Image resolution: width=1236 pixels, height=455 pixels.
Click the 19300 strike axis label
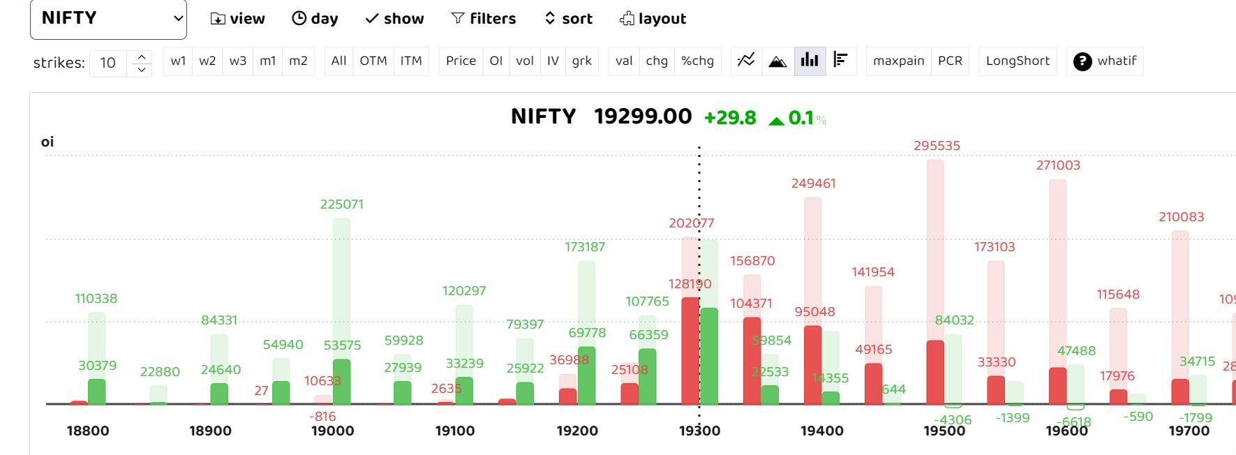[x=699, y=431]
